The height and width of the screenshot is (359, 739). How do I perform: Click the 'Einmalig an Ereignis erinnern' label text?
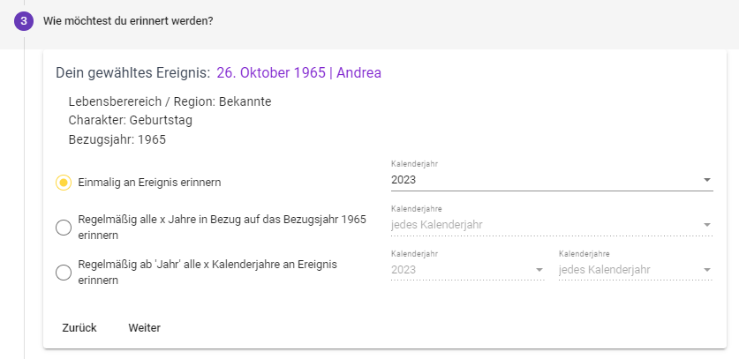[x=149, y=183]
